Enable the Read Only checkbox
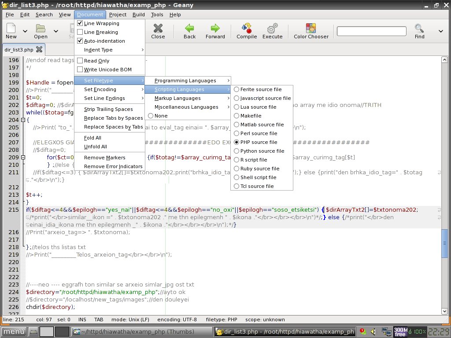The width and height of the screenshot is (451, 338). (x=80, y=61)
